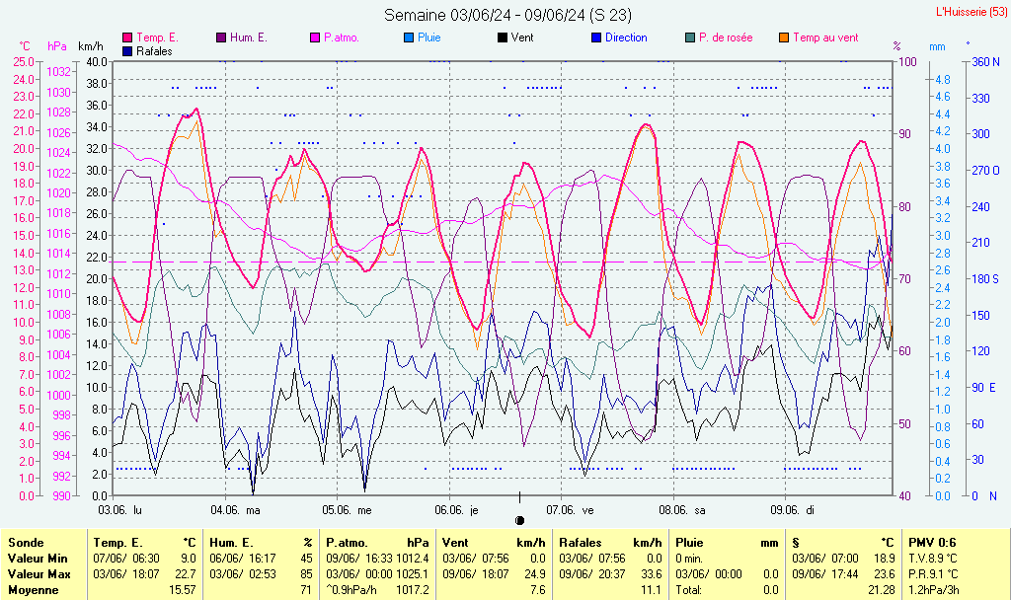Click the minimum humidity time '06/06/ 16:17'

(x=243, y=559)
